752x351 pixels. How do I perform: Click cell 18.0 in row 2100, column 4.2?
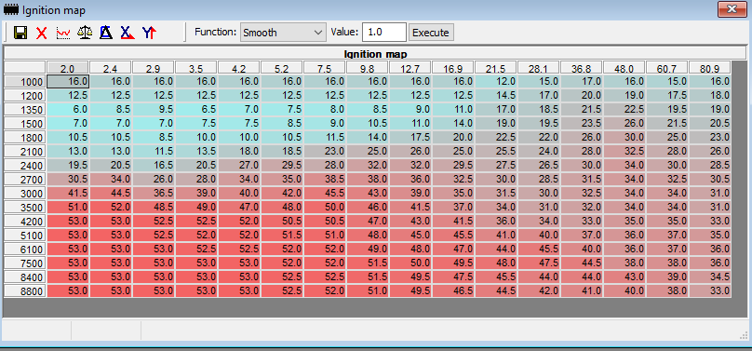tap(239, 151)
